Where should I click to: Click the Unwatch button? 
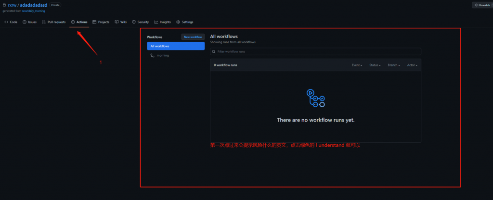point(482,5)
